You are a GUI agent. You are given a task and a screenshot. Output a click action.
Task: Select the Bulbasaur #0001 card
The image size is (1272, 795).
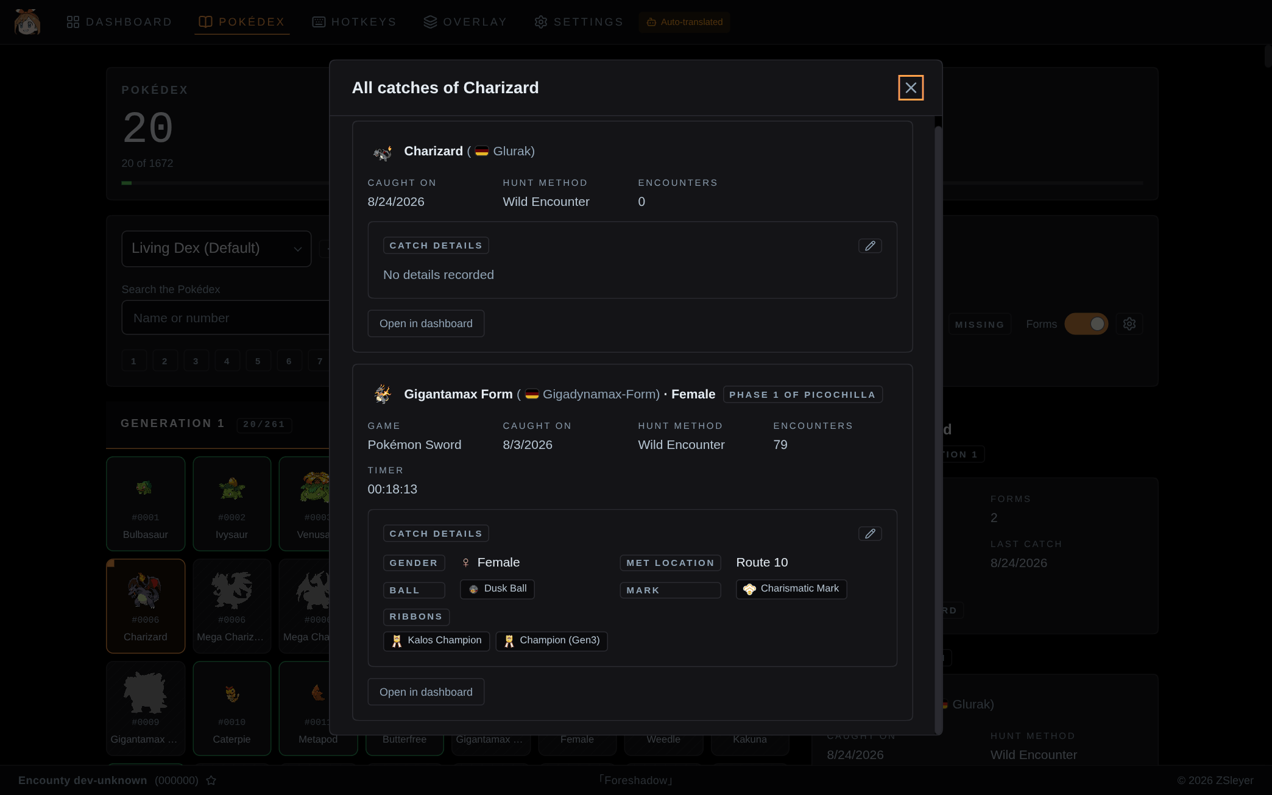[146, 504]
